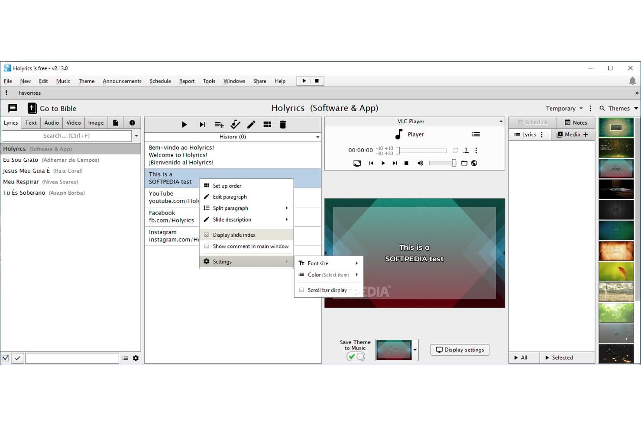Click the globe icon in the VLC player
The height and width of the screenshot is (427, 641).
pyautogui.click(x=474, y=163)
